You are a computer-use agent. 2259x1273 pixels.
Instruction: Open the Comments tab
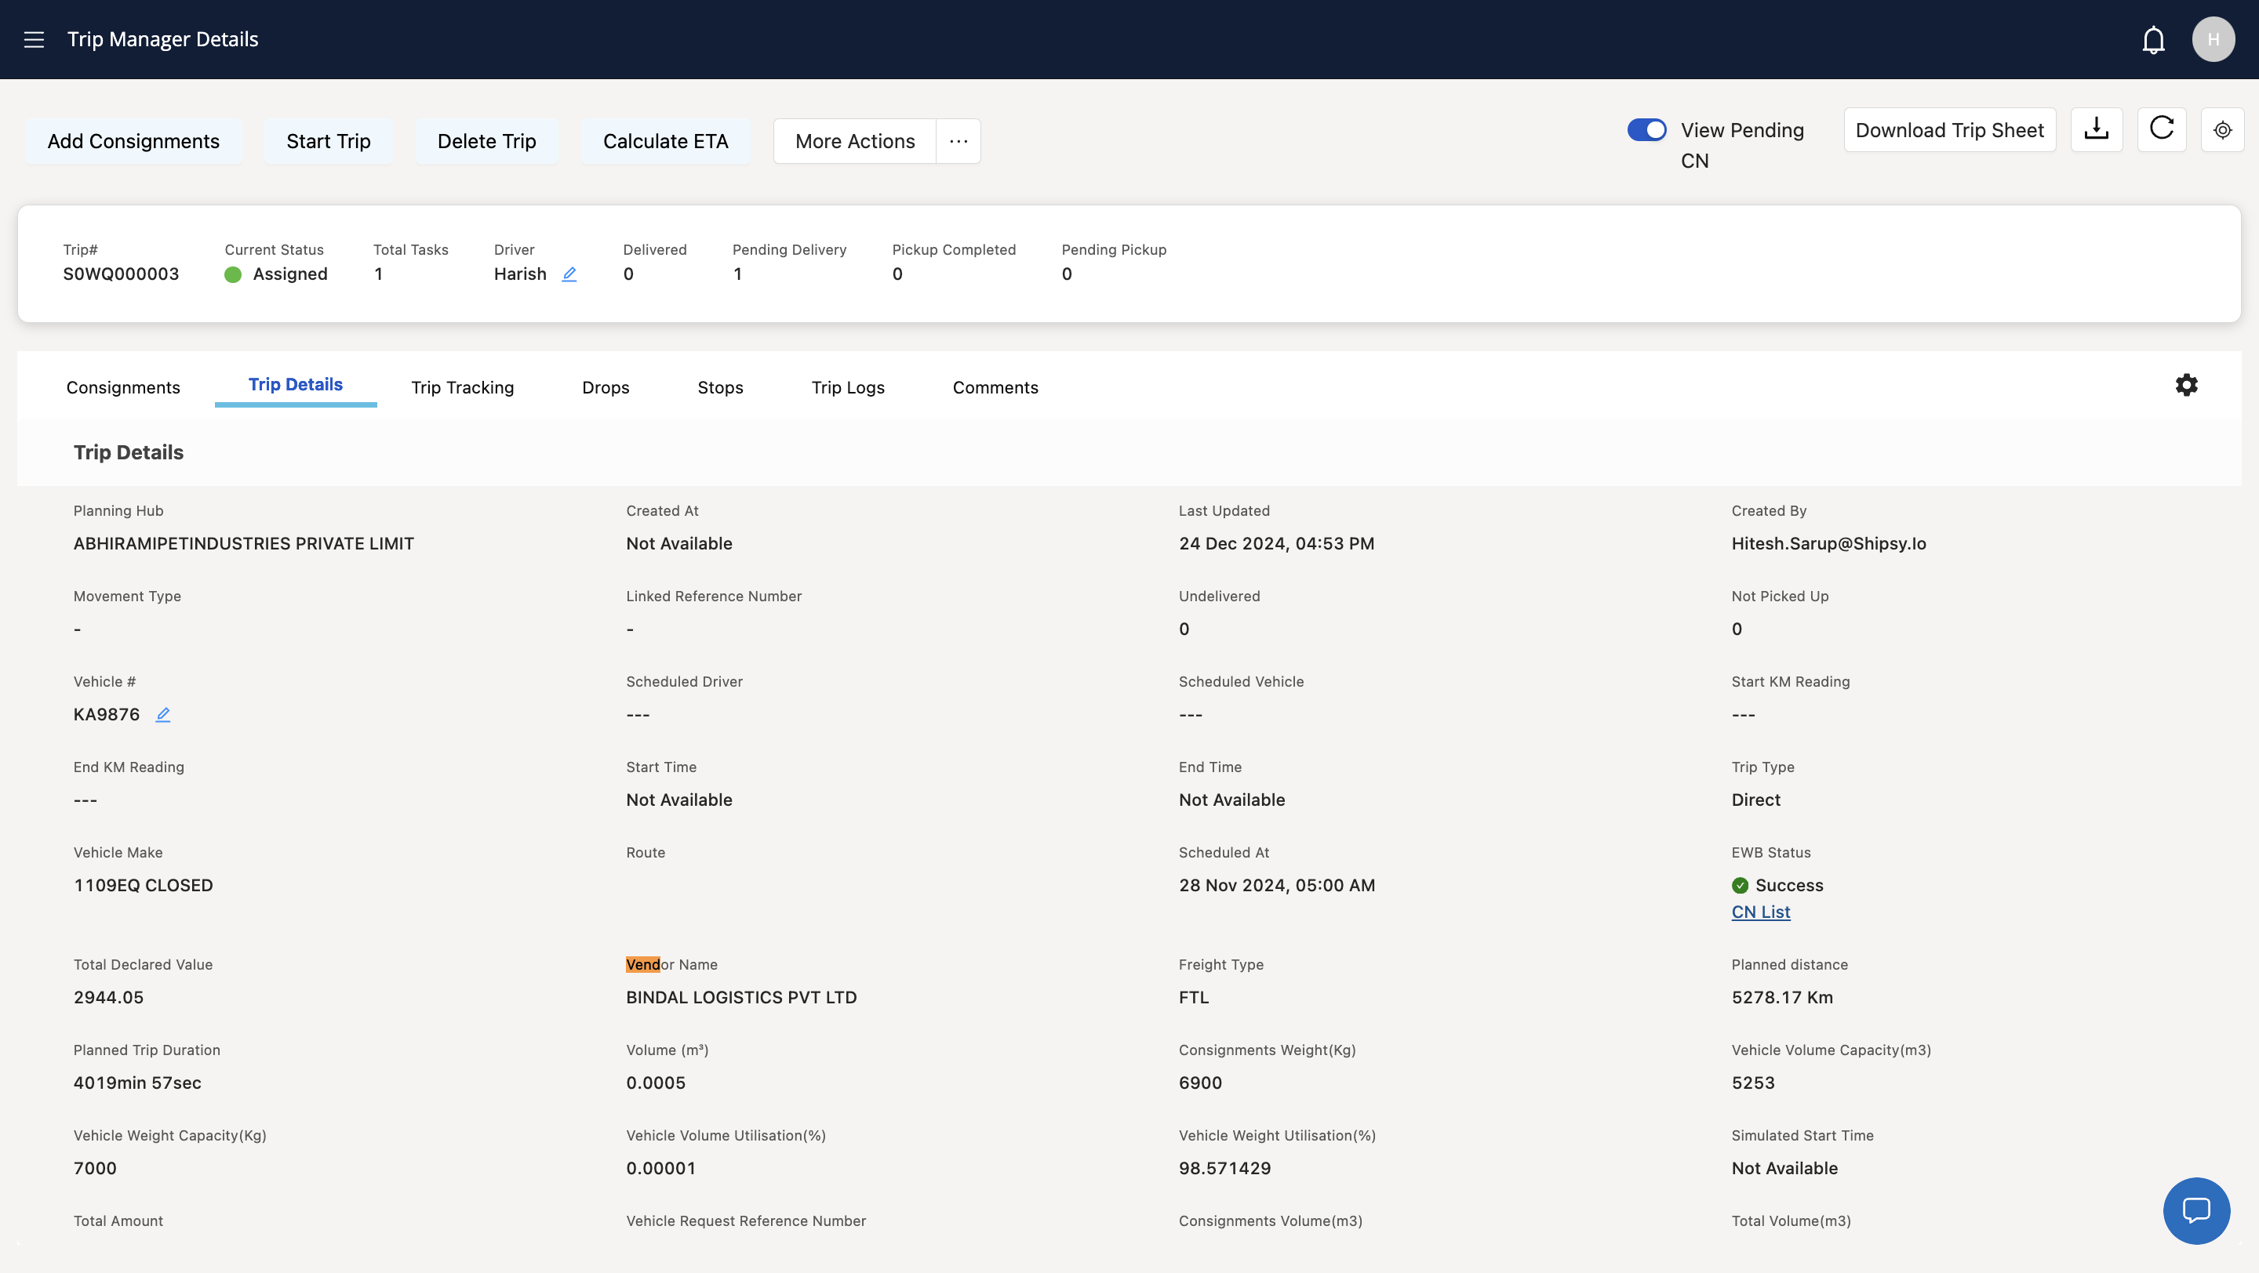(x=995, y=387)
